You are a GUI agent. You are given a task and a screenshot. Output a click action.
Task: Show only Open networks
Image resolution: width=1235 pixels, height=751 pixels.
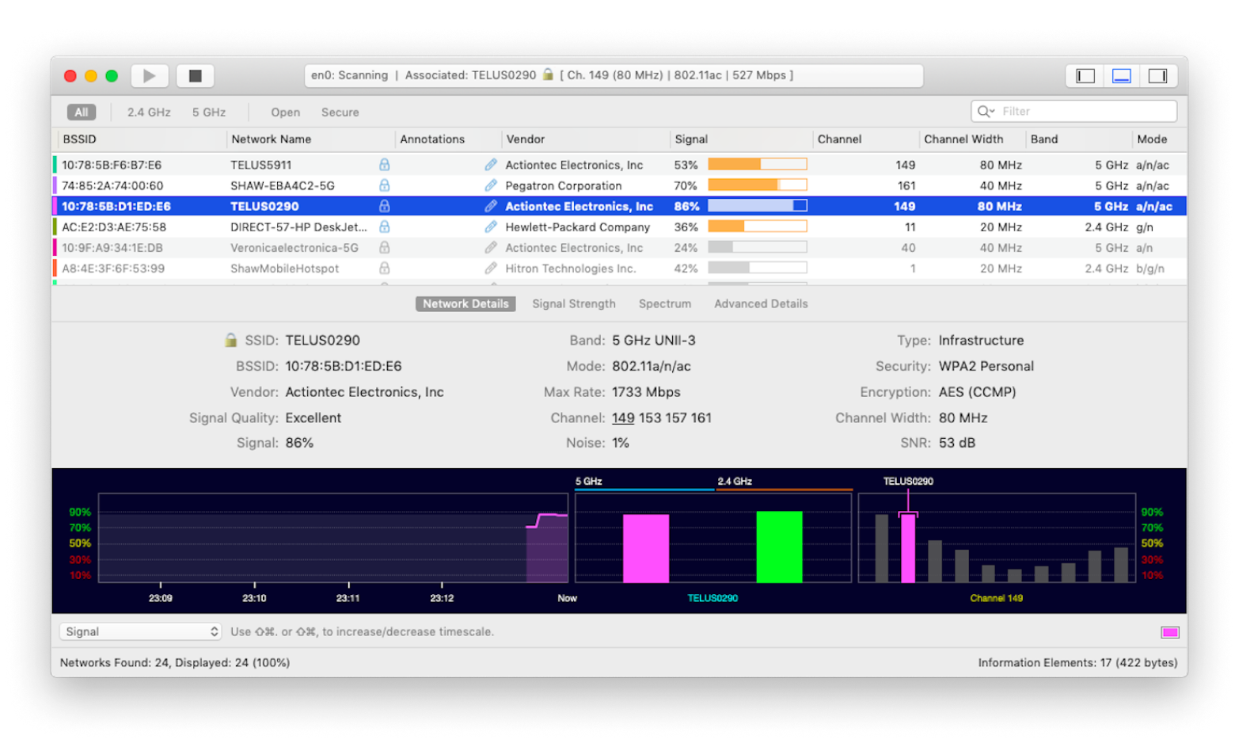click(x=285, y=112)
